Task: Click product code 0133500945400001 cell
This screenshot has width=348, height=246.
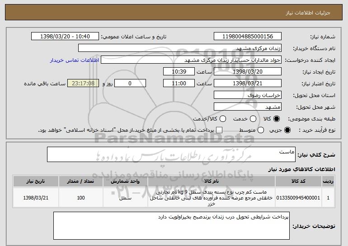Action: coord(298,198)
